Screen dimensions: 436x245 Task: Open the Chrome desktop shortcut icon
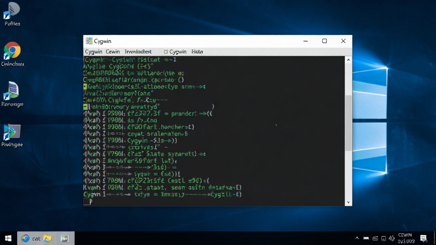(12, 51)
